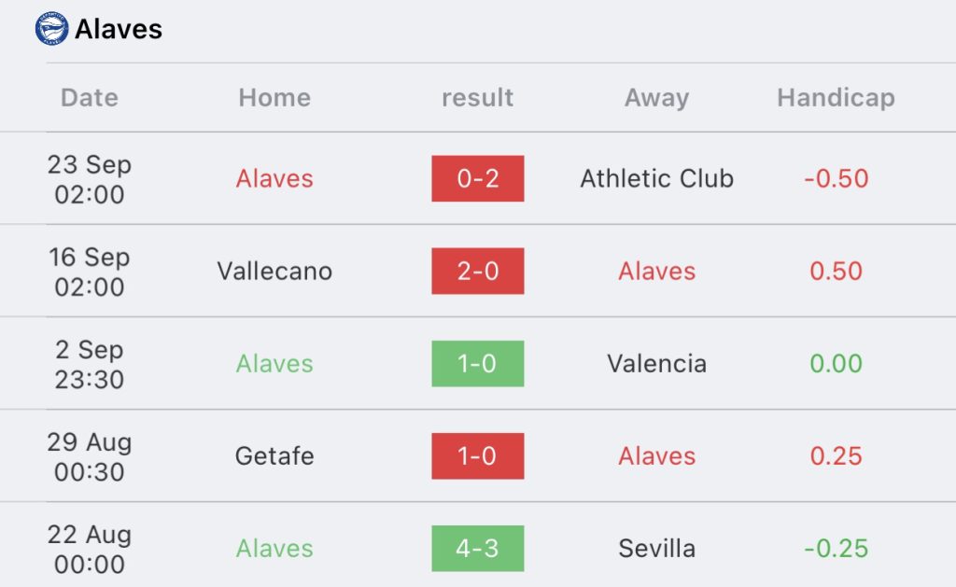Open the red 1-0 Getafe result

(477, 456)
